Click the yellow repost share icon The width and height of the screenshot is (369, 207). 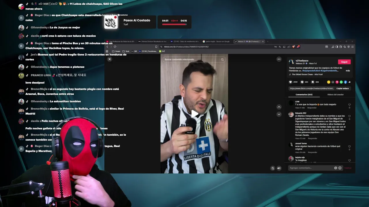pyautogui.click(x=329, y=82)
